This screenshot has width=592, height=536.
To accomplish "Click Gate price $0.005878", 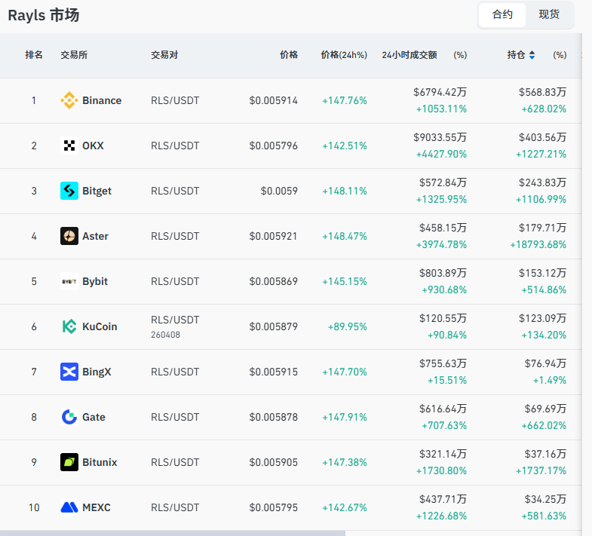I will point(273,417).
